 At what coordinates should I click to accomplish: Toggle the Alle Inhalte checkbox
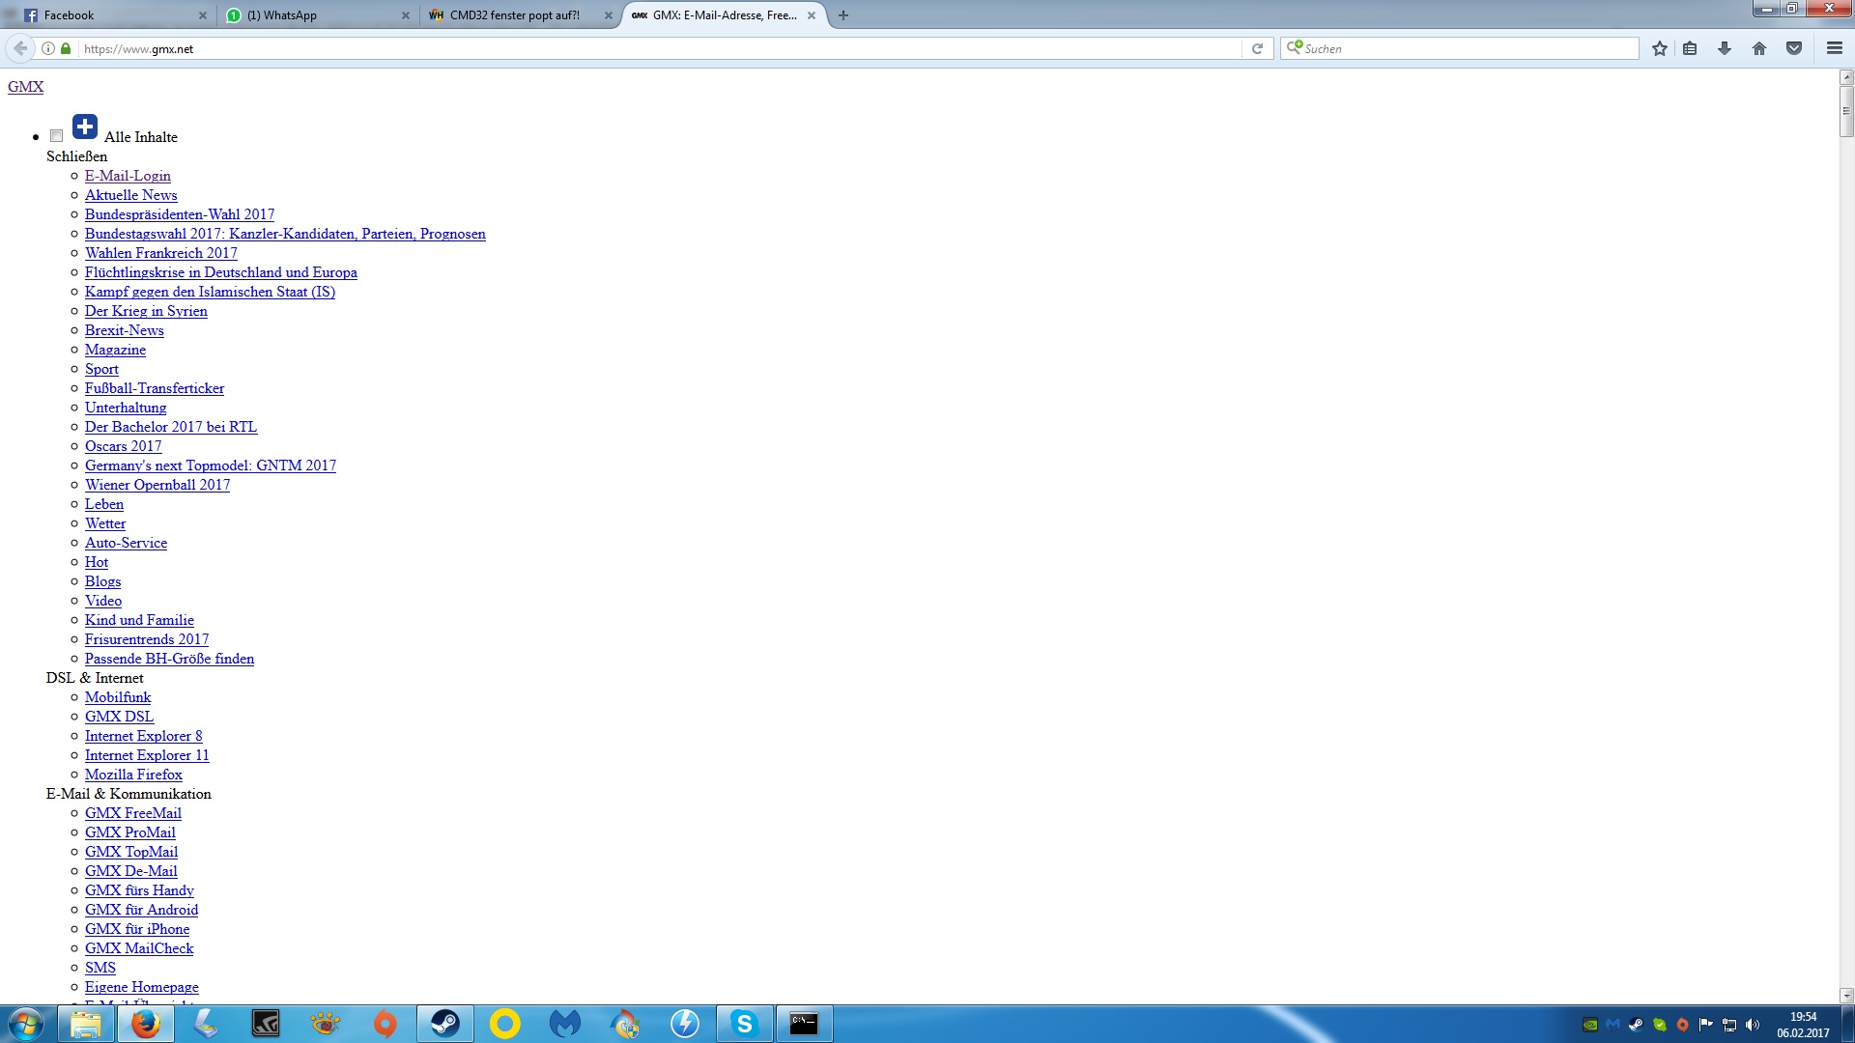coord(57,136)
